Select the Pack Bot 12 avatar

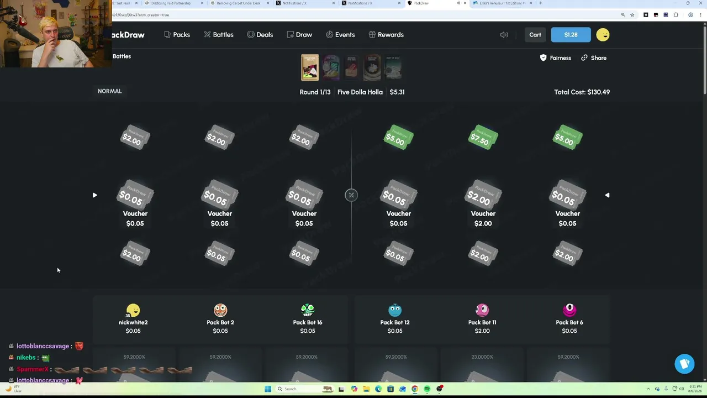point(395,310)
